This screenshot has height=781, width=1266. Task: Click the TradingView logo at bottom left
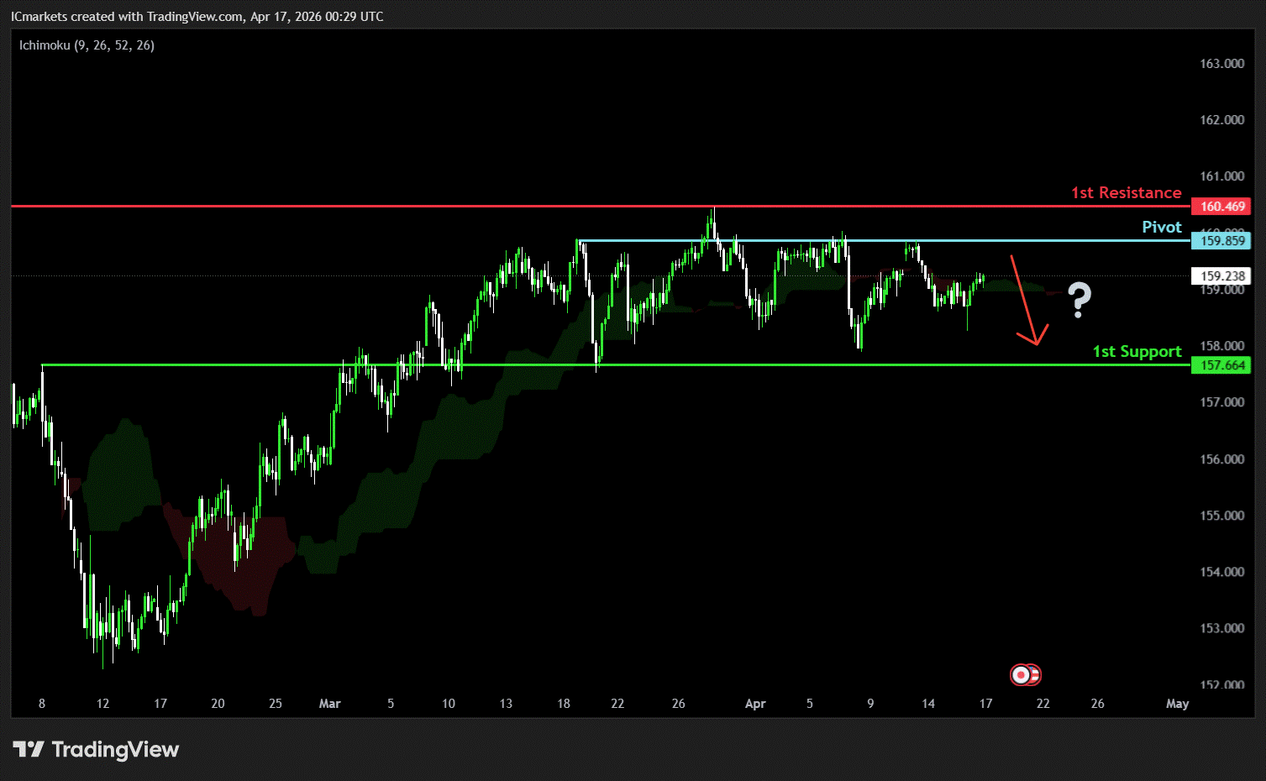[96, 749]
